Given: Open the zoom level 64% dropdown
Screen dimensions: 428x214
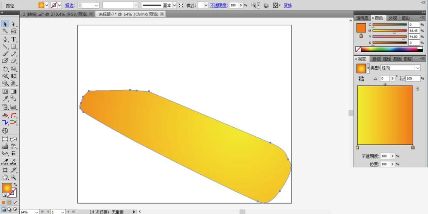Looking at the screenshot, I should tap(36, 212).
